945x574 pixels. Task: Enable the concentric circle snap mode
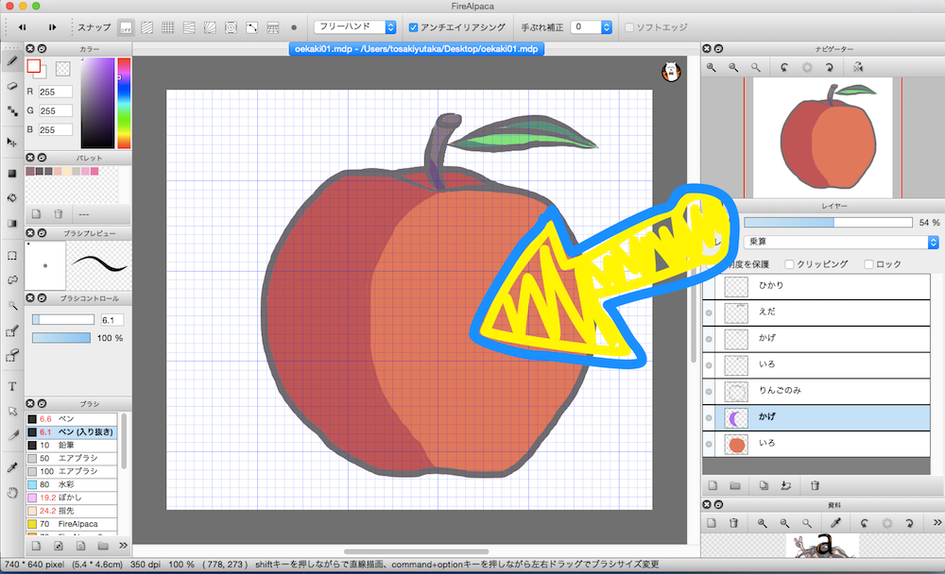click(231, 27)
